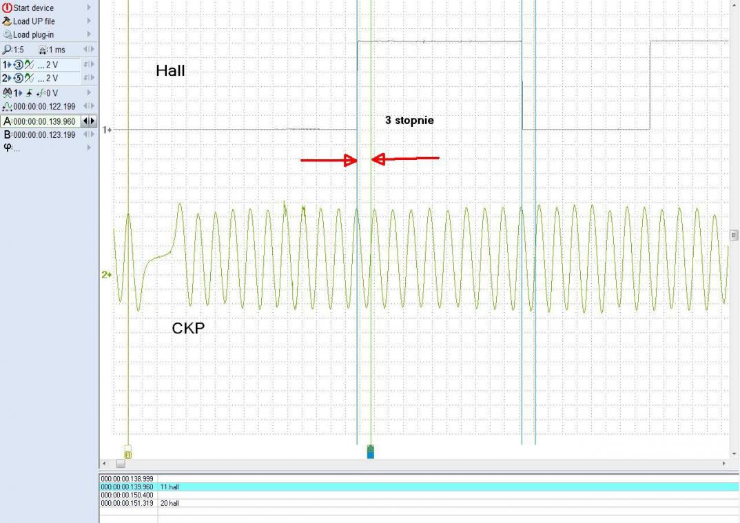Click the trigger level 0 V icon

pos(40,93)
